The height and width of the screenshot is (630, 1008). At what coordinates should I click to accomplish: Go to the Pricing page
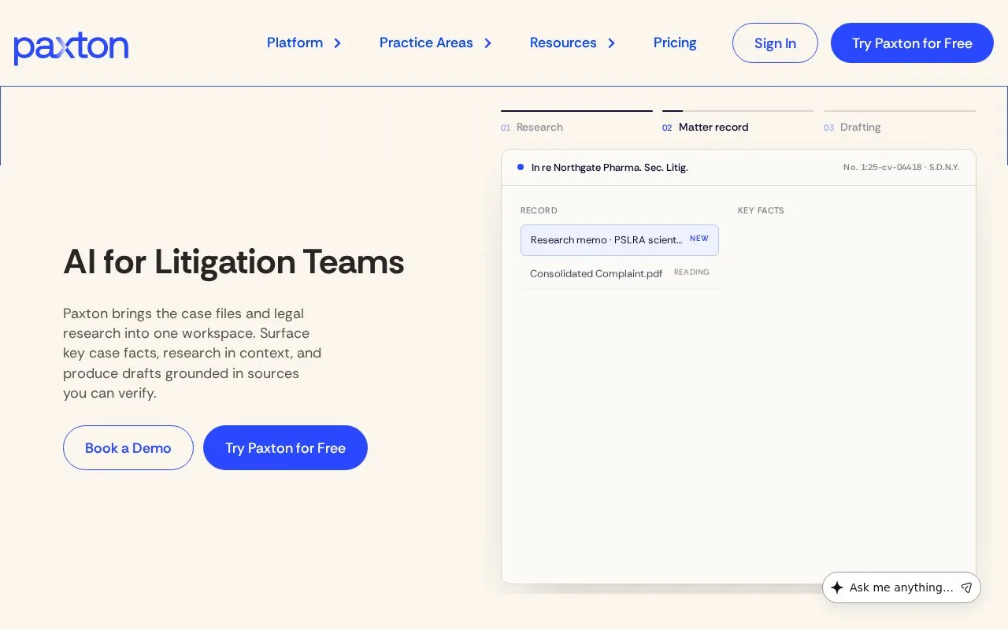(x=675, y=43)
